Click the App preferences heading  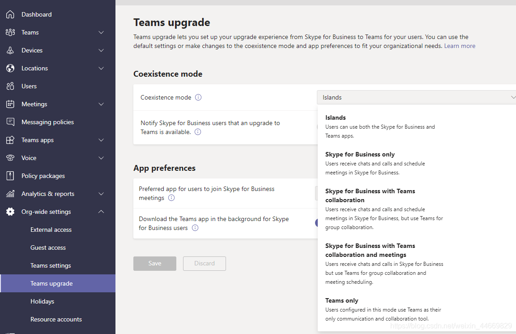[x=164, y=168]
